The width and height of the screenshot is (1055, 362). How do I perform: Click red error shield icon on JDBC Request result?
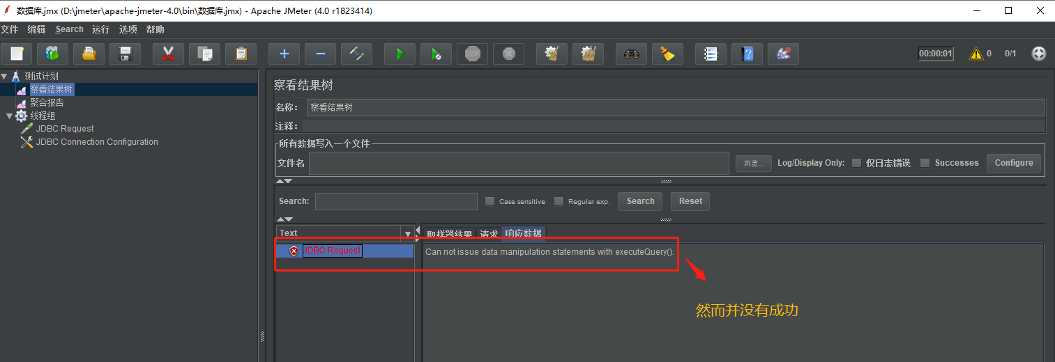click(x=294, y=251)
